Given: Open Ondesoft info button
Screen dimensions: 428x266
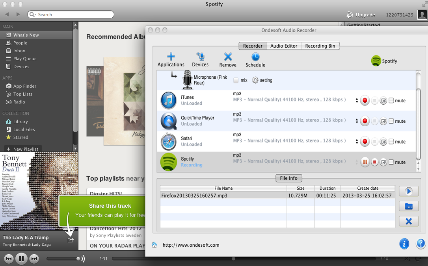Looking at the screenshot, I should click(404, 244).
